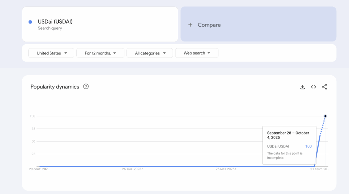Click the arrow on the Web search filter
Screen dimensions: 349x194
209,53
